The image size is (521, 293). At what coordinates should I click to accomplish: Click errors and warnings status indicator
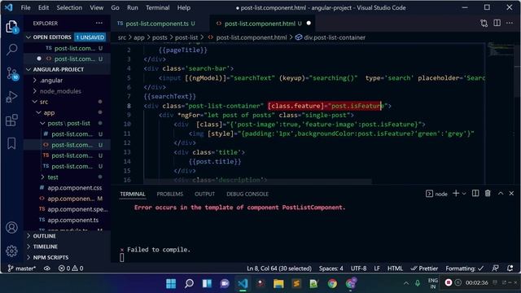pyautogui.click(x=71, y=269)
